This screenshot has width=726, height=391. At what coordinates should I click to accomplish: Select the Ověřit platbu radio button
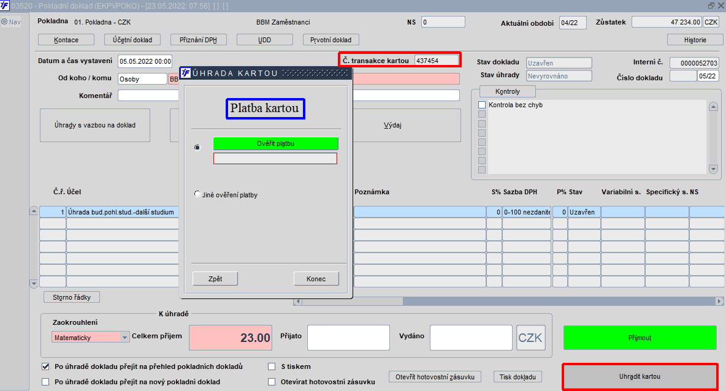tap(197, 148)
